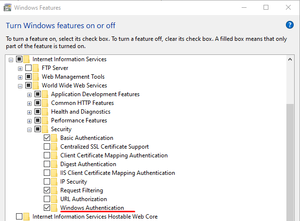
Task: Click the Windows Features title bar icon
Action: tap(7, 8)
